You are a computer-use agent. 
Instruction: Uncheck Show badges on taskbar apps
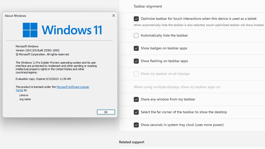(x=136, y=48)
